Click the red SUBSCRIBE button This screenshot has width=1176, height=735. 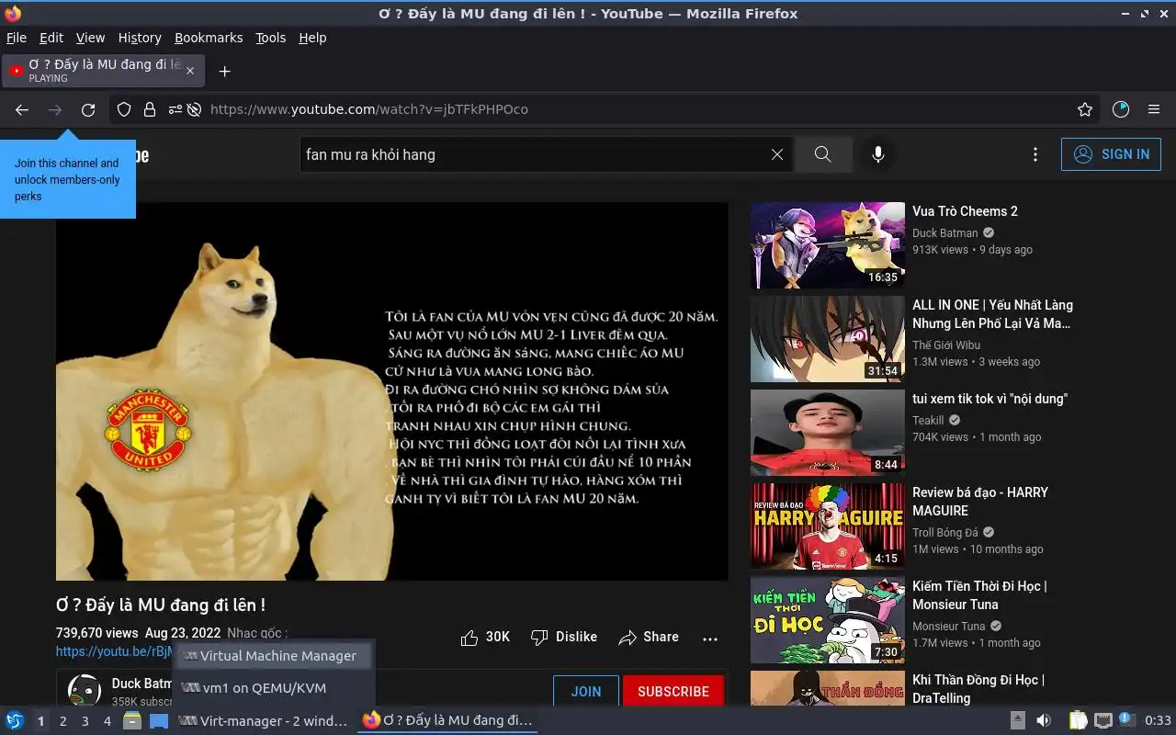673,692
